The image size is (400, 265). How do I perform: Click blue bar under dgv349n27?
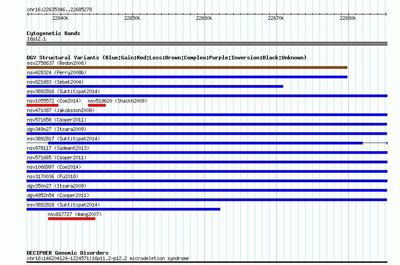click(x=207, y=134)
